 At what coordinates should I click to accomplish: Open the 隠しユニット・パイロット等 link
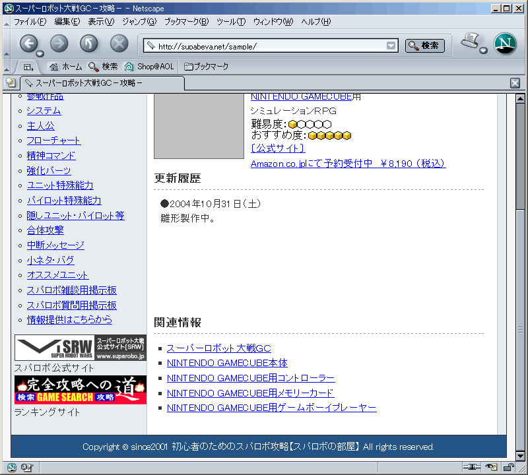tap(76, 216)
